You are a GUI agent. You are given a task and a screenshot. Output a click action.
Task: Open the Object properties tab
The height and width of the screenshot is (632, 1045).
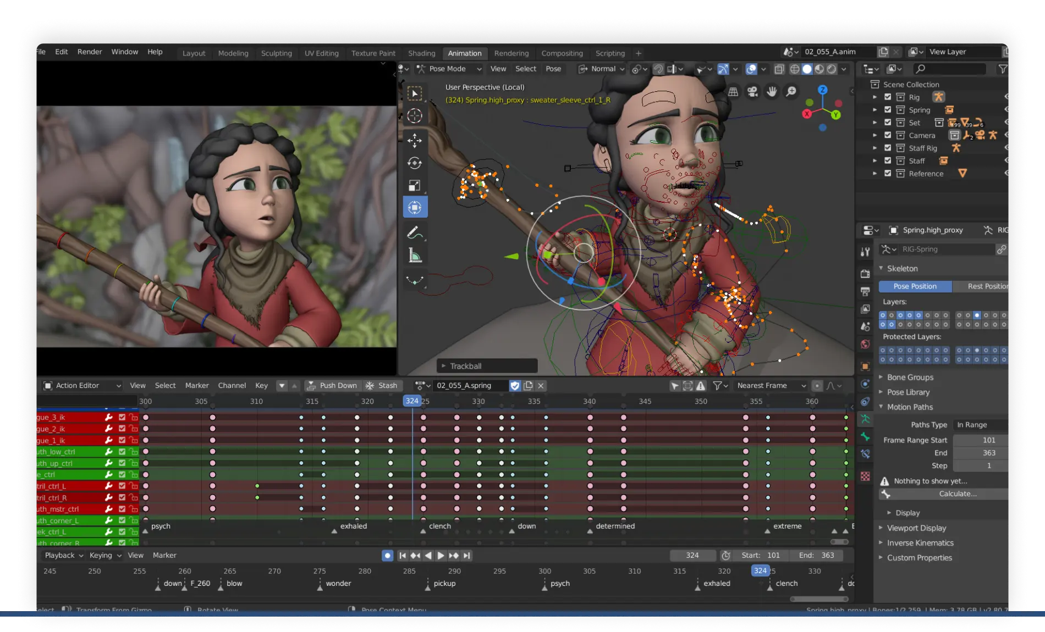click(865, 367)
